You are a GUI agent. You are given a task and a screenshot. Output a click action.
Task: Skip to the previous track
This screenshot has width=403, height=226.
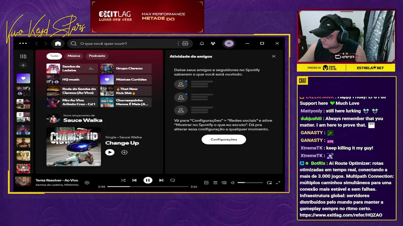pyautogui.click(x=134, y=180)
